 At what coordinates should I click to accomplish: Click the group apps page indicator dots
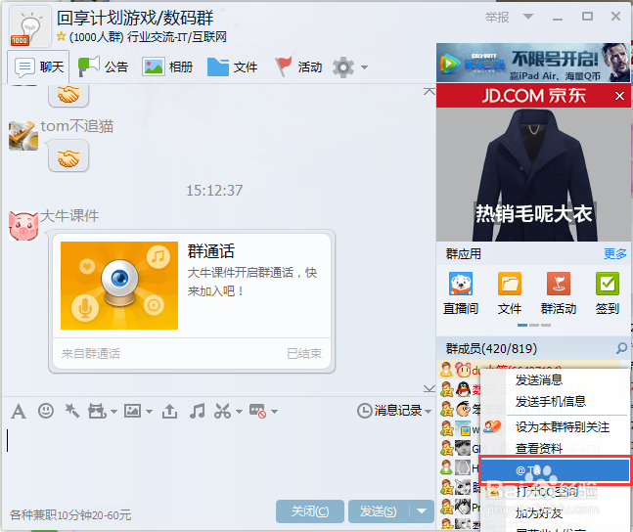coord(533,325)
